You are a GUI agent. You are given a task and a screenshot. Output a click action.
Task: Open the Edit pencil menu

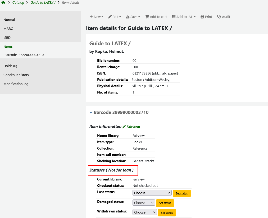114,17
